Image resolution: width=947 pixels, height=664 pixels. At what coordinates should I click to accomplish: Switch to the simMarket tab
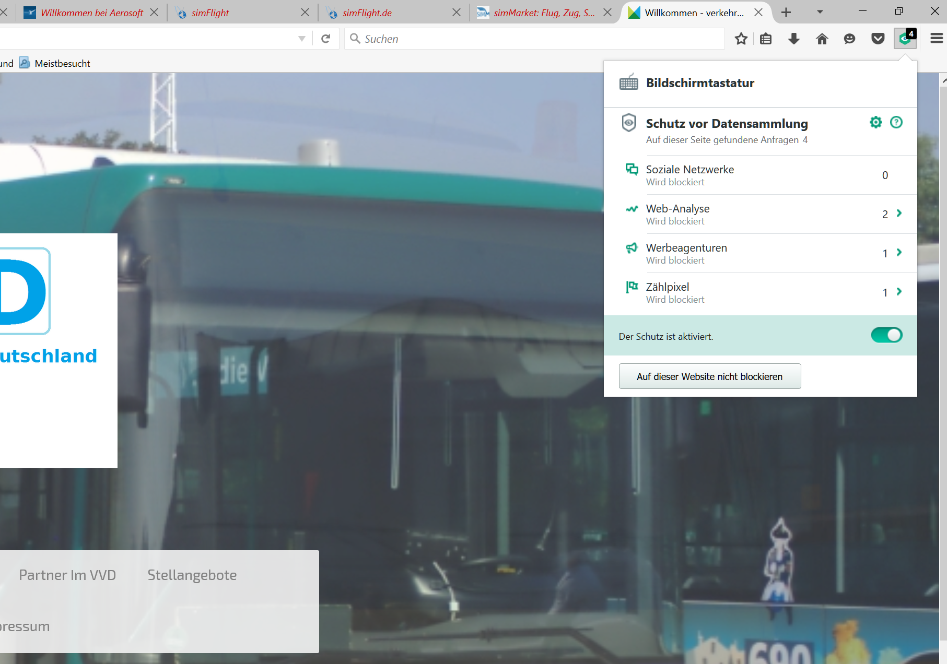click(544, 13)
